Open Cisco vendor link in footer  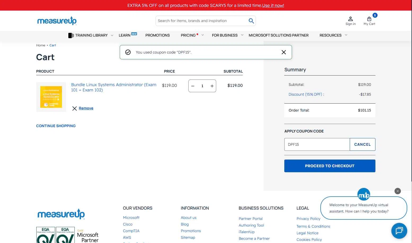[127, 224]
